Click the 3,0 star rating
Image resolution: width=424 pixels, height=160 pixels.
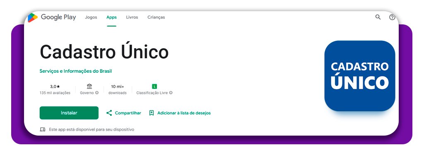pos(55,86)
